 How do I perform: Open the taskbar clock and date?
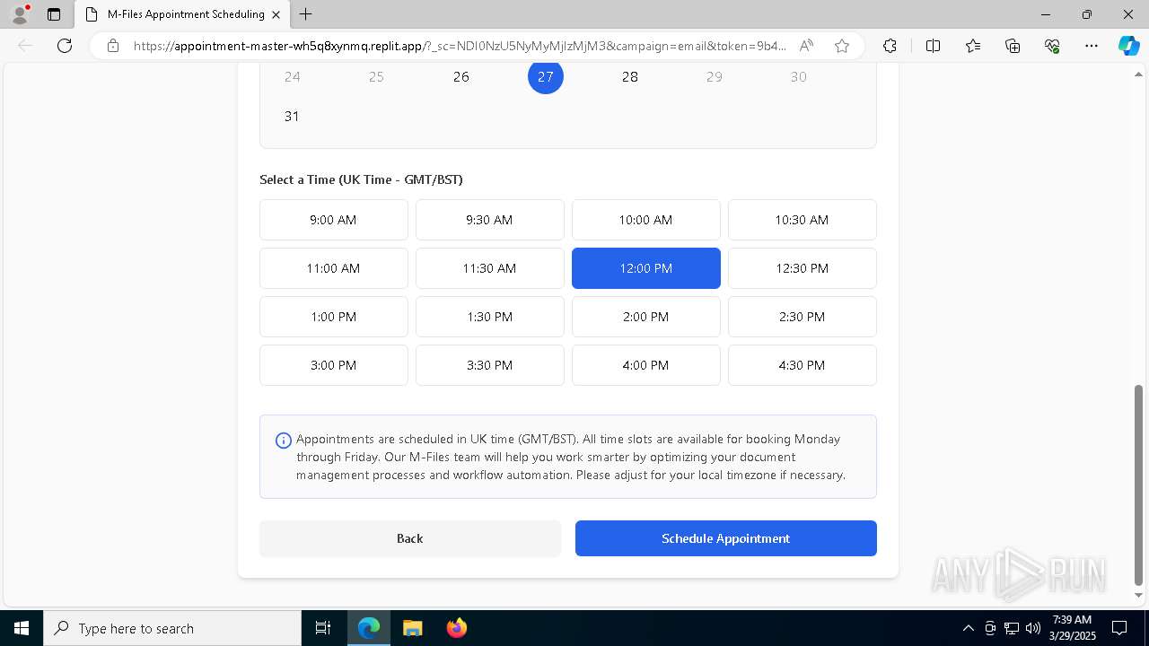[1071, 628]
